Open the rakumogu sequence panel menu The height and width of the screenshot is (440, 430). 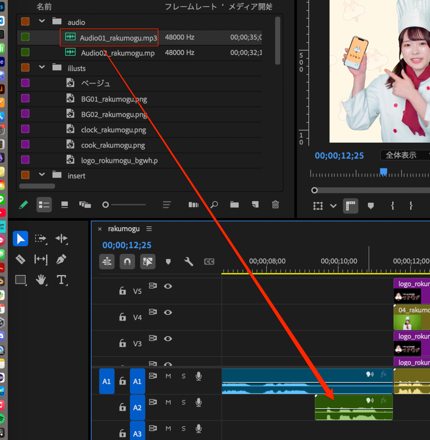[149, 229]
